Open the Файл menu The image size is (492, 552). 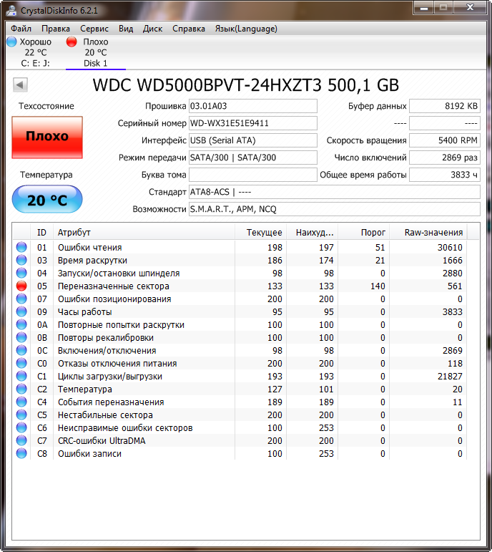(21, 29)
